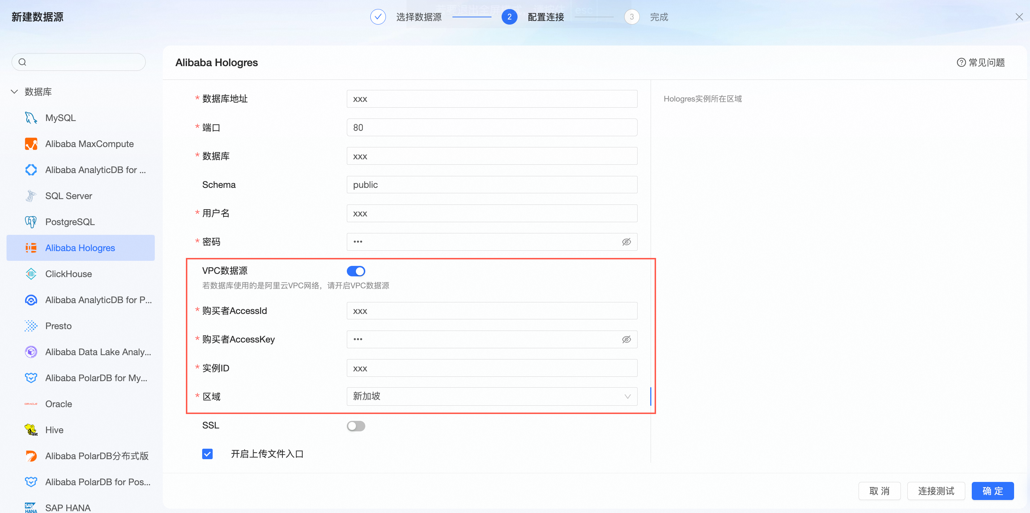Click the Alibaba MaxCompute orange icon
This screenshot has width=1030, height=513.
(31, 144)
